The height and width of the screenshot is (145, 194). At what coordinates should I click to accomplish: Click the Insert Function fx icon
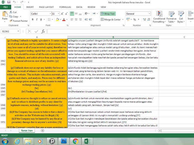(43, 31)
